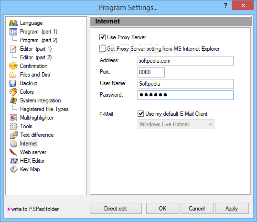Click the pink write to PSPad folder marker
The height and width of the screenshot is (222, 257).
click(9, 209)
